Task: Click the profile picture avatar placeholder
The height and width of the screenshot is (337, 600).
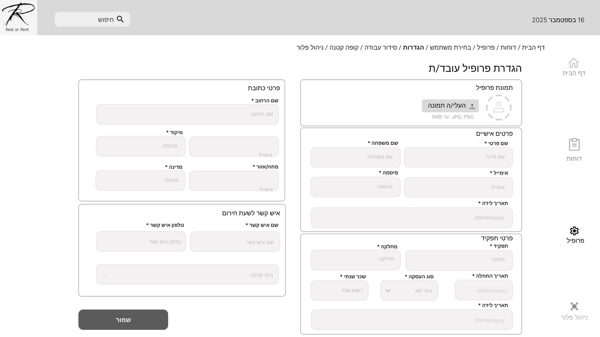Action: click(x=498, y=108)
